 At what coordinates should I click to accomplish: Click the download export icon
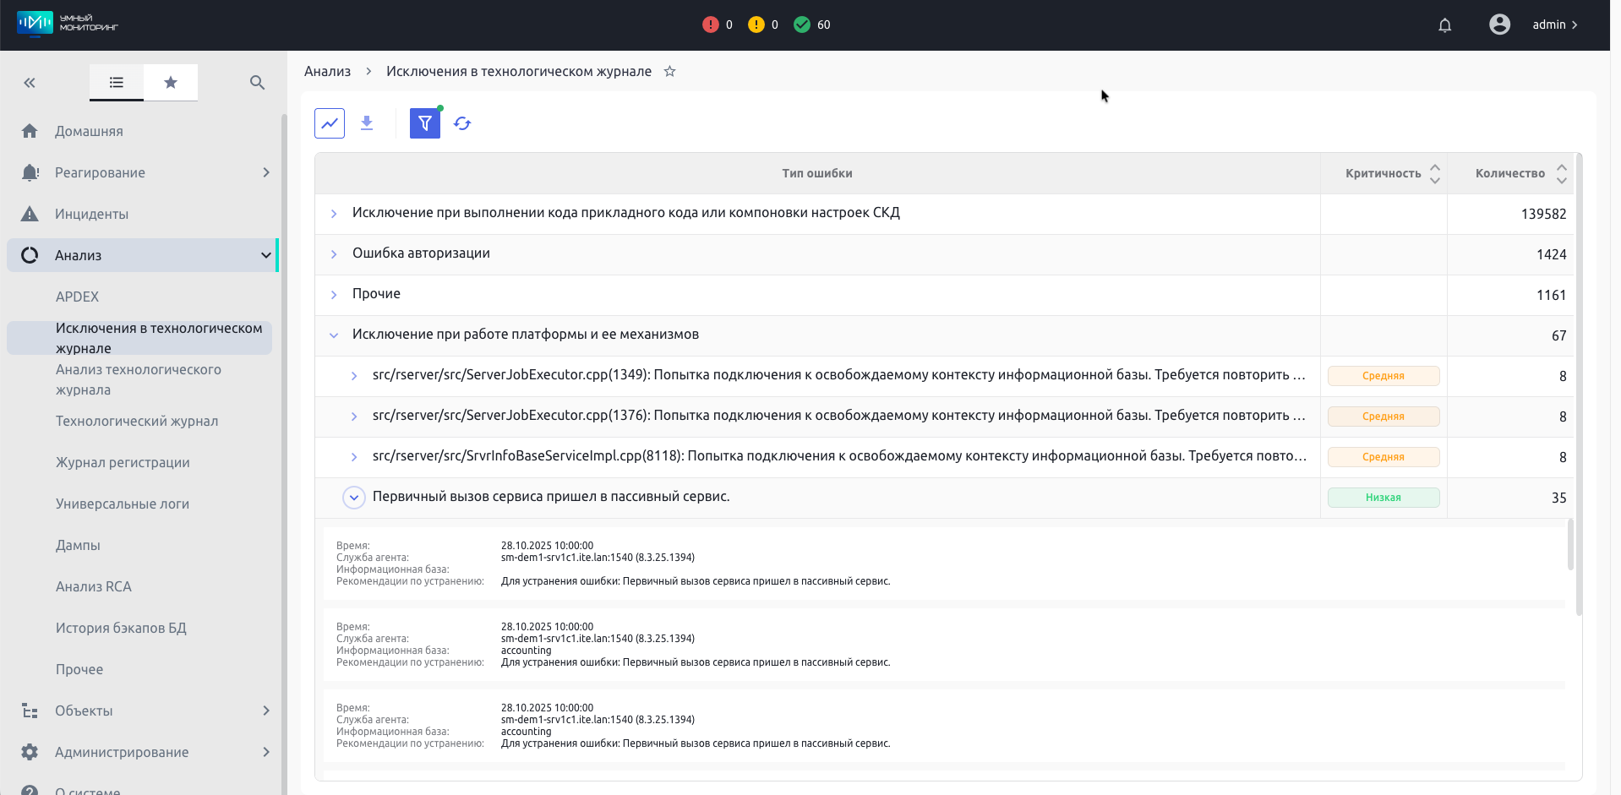pos(367,123)
